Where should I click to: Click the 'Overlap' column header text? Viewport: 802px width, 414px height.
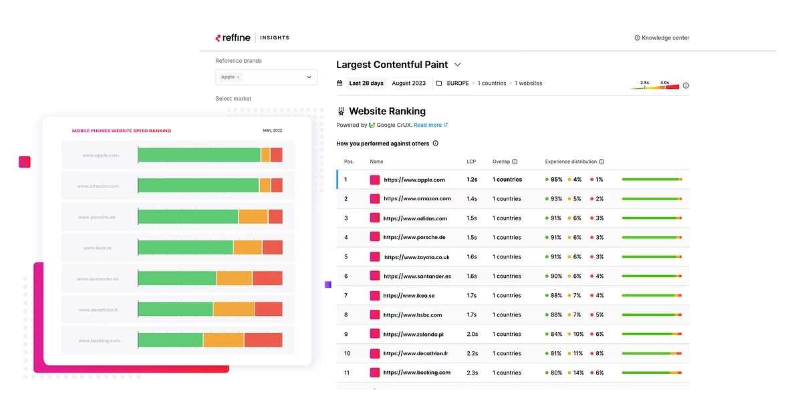(501, 162)
